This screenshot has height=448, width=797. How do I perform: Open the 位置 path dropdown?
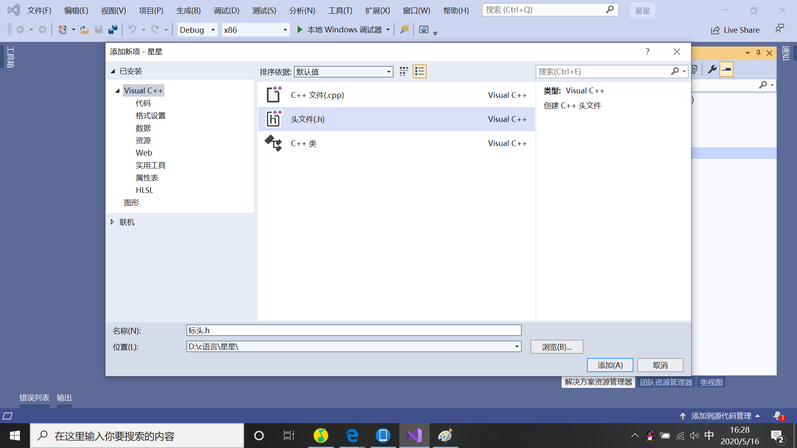pos(517,346)
